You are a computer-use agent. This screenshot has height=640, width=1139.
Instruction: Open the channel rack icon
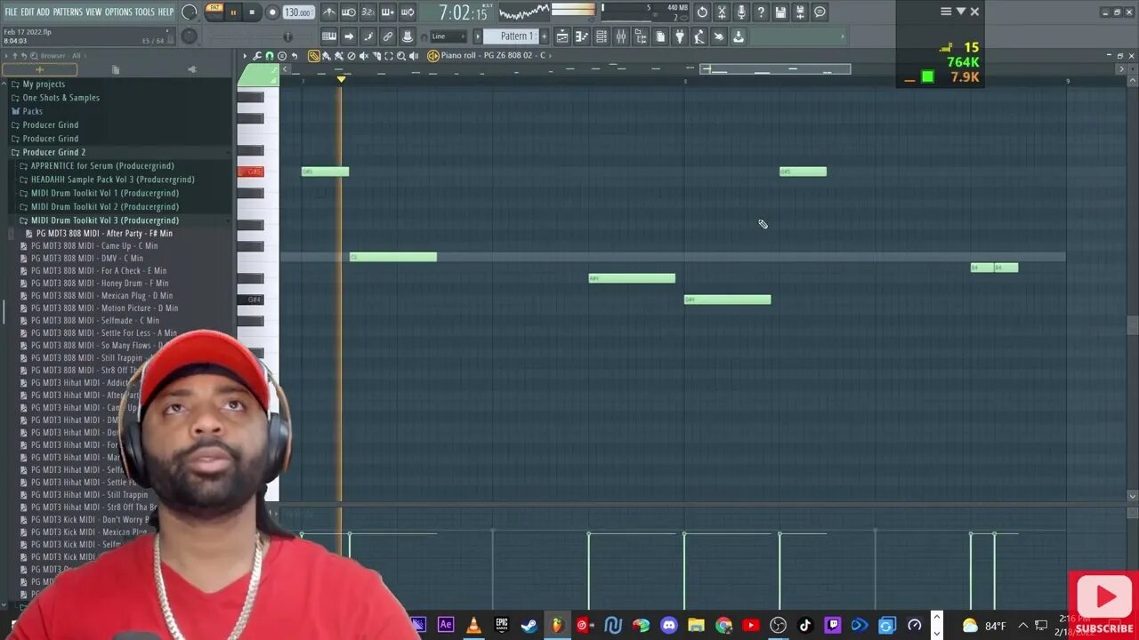click(x=602, y=36)
